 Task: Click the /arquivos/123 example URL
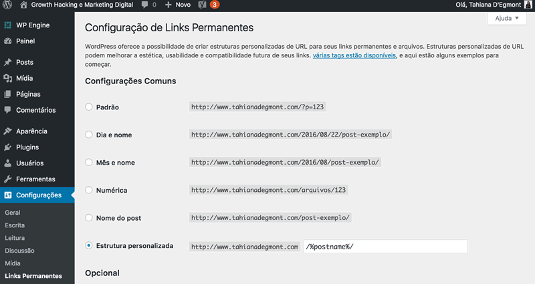click(x=268, y=190)
